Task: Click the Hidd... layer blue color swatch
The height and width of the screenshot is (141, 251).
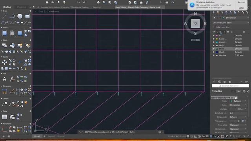Action: pos(217,52)
